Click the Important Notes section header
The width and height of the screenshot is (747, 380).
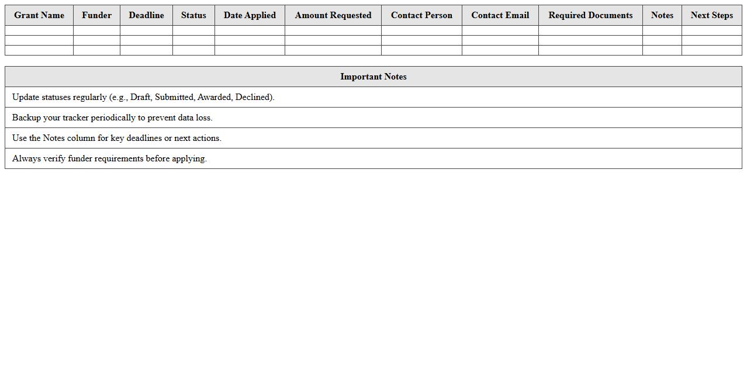click(x=373, y=77)
